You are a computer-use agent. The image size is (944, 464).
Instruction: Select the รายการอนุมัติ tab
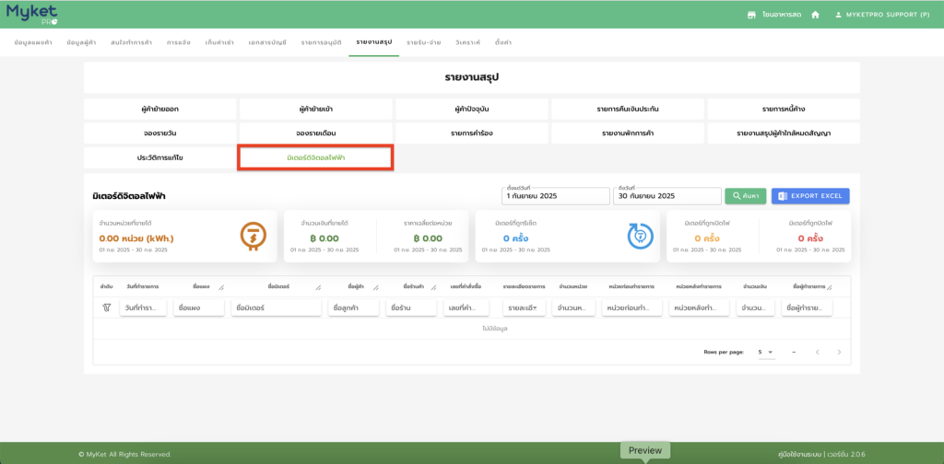(x=322, y=42)
